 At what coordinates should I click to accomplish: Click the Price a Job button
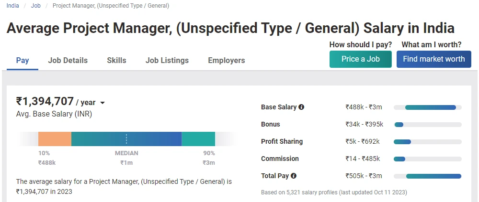coord(361,59)
